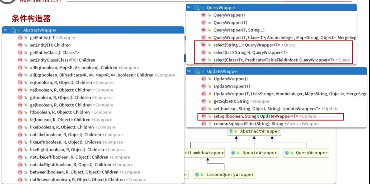Click the 条件构造器 slide heading
Viewport: 370px width, 184px height.
[31, 18]
